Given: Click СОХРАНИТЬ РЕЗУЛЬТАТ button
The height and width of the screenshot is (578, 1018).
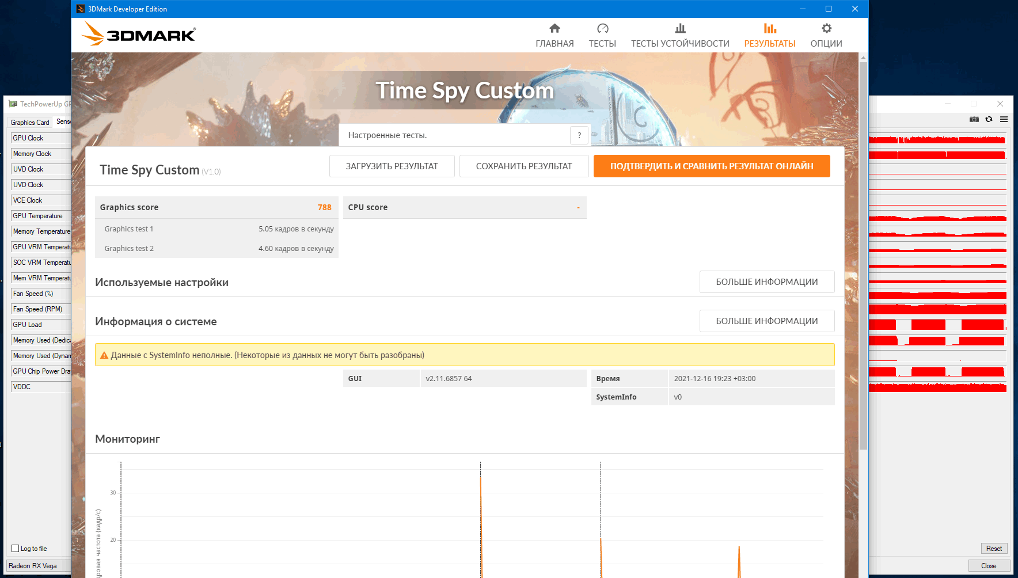Looking at the screenshot, I should coord(524,166).
